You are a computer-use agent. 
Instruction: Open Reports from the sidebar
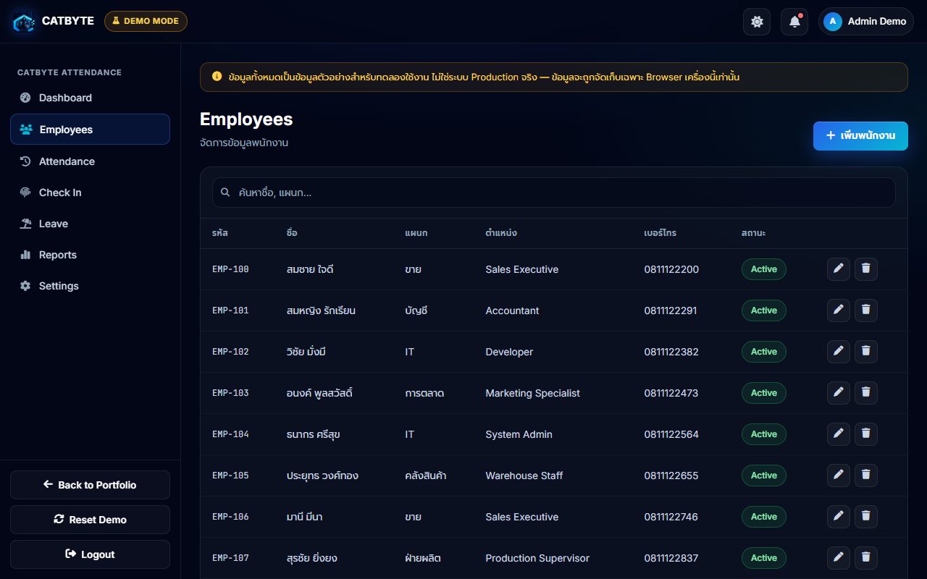(x=90, y=255)
